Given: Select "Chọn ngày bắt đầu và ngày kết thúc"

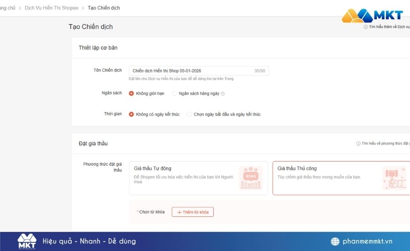Looking at the screenshot, I should pos(189,114).
